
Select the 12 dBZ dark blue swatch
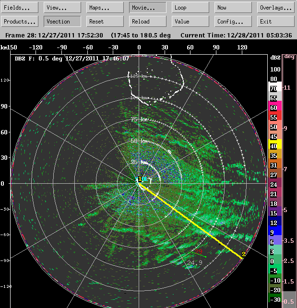(275, 221)
